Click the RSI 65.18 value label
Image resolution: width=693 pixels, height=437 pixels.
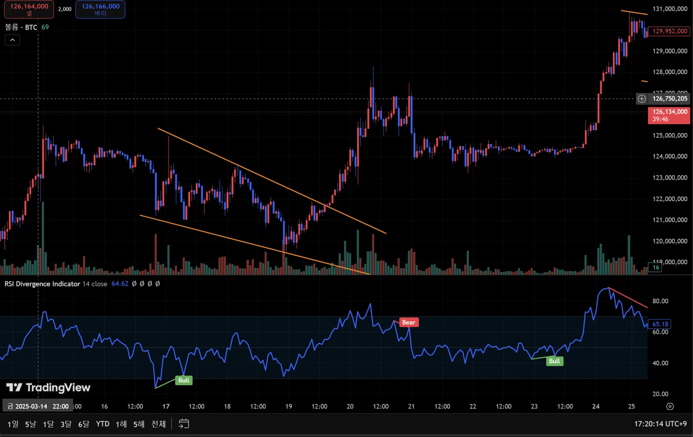pyautogui.click(x=660, y=324)
